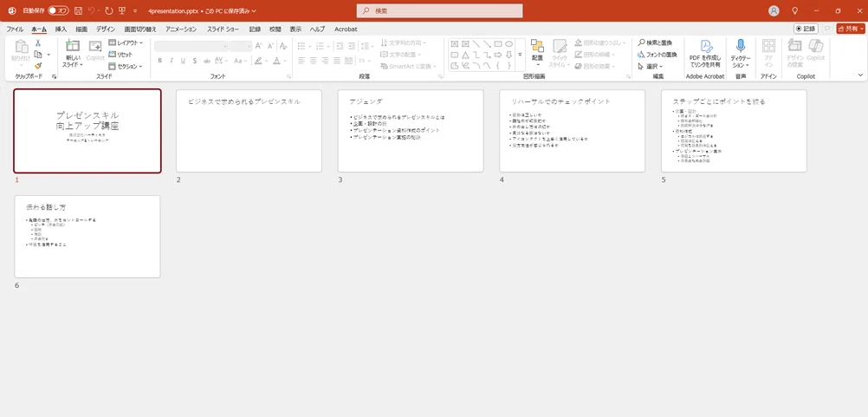The height and width of the screenshot is (417, 868).
Task: Open the 表示 tab
Action: 295,29
